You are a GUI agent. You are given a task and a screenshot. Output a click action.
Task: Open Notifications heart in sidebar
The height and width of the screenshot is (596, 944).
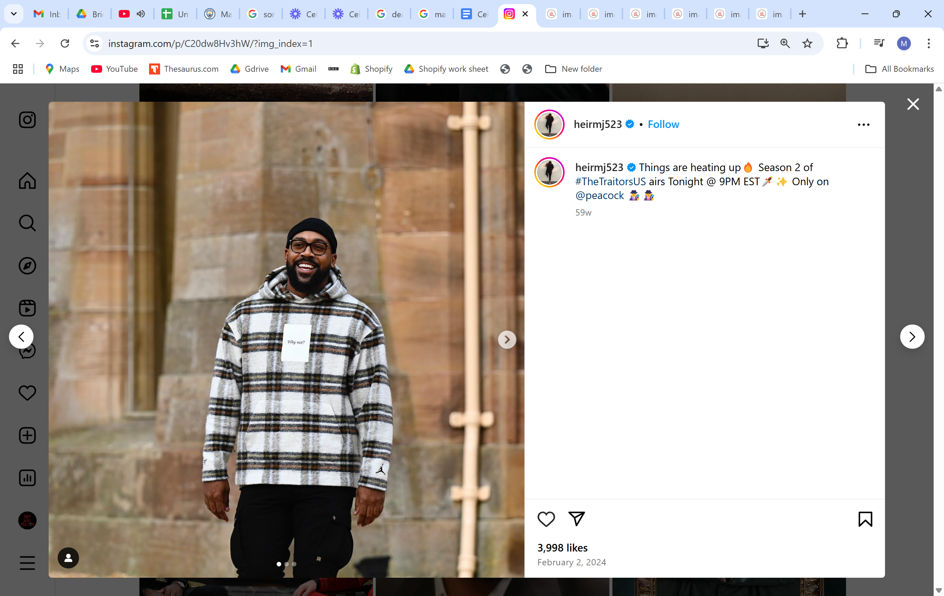(28, 393)
